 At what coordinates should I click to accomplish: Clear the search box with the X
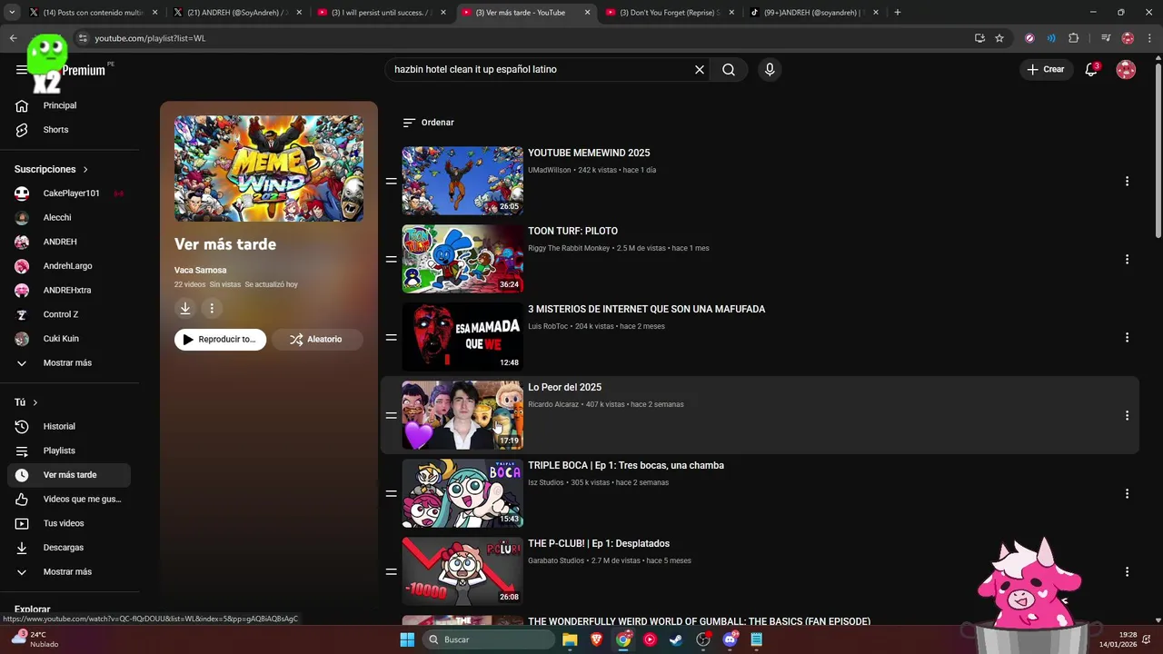tap(700, 70)
